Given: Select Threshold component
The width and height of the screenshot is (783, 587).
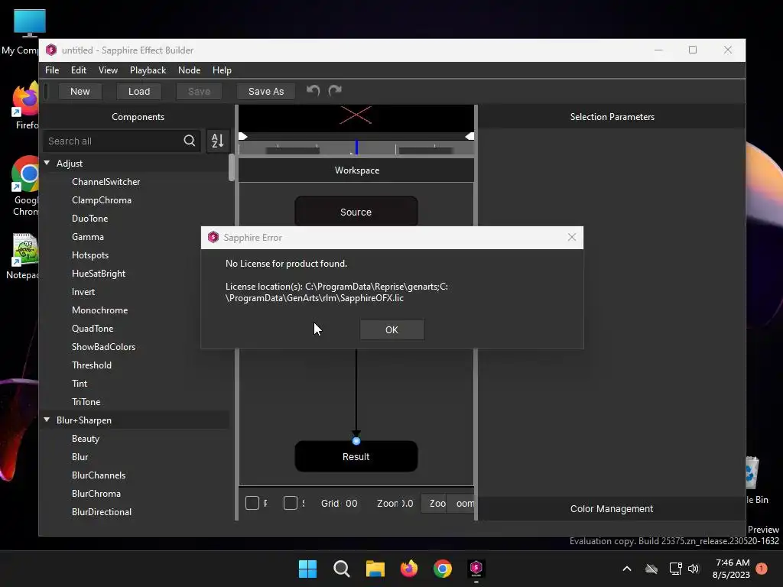Looking at the screenshot, I should coord(92,365).
